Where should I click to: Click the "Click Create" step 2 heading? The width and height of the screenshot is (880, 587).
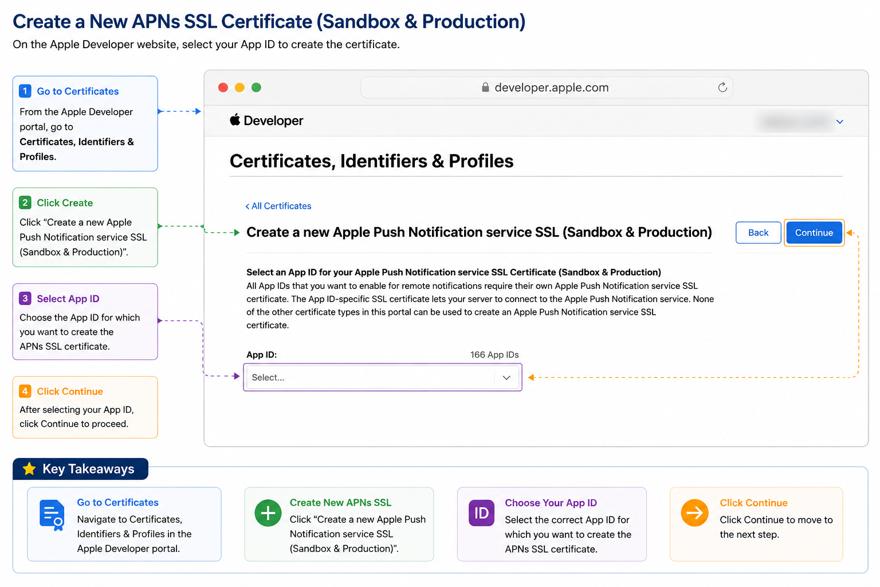(65, 203)
